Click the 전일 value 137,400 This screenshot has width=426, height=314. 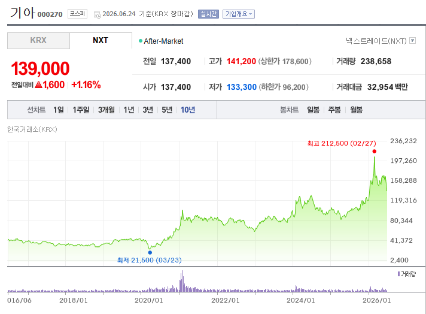pyautogui.click(x=176, y=62)
